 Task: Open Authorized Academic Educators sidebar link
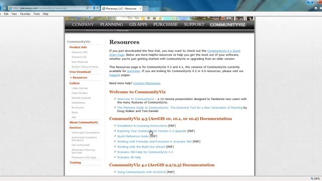point(84,139)
